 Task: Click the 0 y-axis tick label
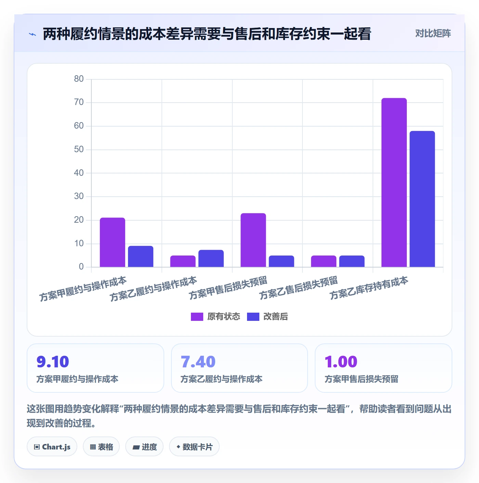81,267
